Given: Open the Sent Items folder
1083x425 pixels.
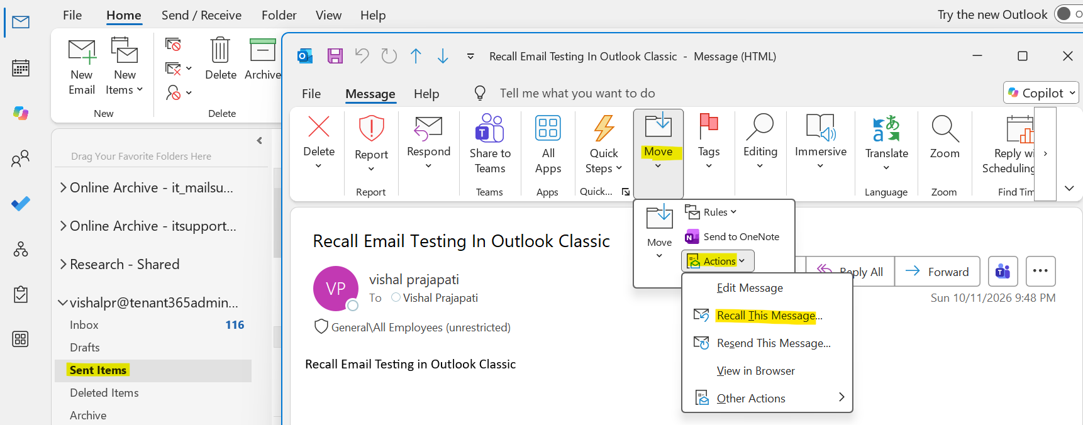Looking at the screenshot, I should click(x=153, y=370).
